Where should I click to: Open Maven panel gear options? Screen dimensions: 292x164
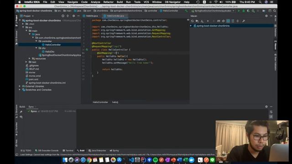point(266,16)
